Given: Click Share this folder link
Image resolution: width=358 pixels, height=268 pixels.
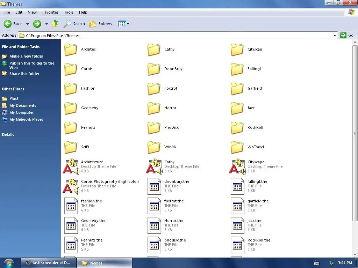Looking at the screenshot, I should [24, 74].
